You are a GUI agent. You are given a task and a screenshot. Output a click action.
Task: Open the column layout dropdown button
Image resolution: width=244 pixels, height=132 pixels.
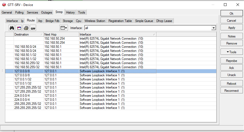pos(64,28)
